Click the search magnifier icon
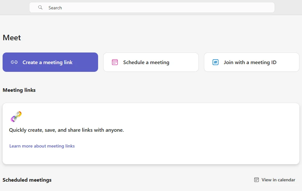The width and height of the screenshot is (302, 191). [x=40, y=7]
